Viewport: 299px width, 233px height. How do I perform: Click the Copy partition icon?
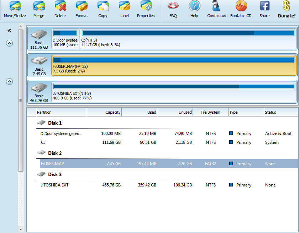click(x=103, y=9)
